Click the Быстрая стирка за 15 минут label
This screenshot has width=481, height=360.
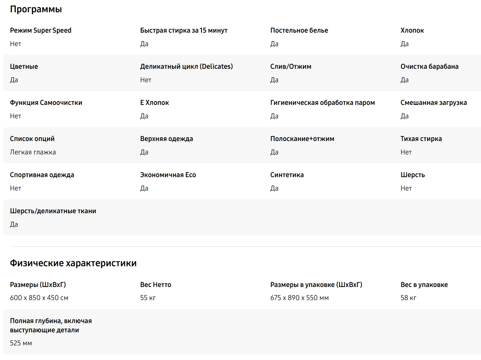184,30
